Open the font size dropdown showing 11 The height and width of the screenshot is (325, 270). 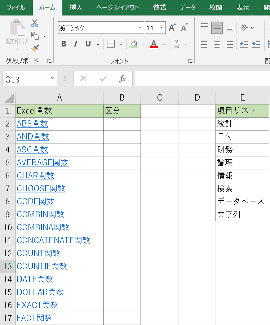(x=161, y=27)
